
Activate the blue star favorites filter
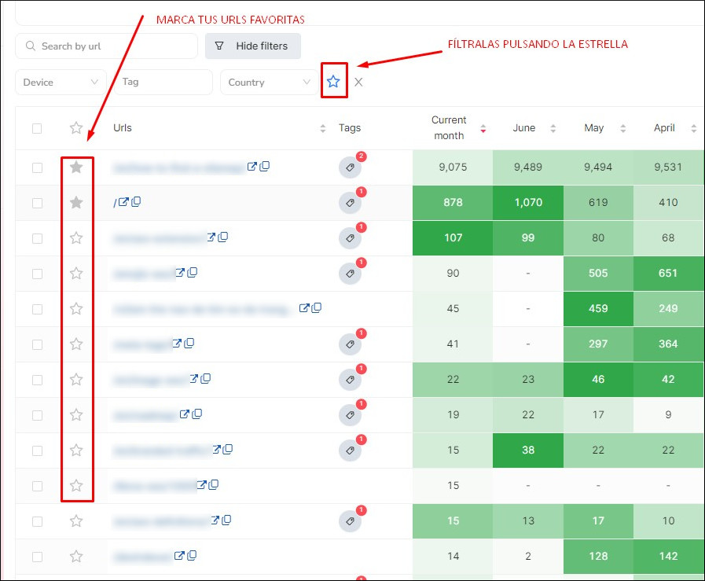(x=334, y=80)
